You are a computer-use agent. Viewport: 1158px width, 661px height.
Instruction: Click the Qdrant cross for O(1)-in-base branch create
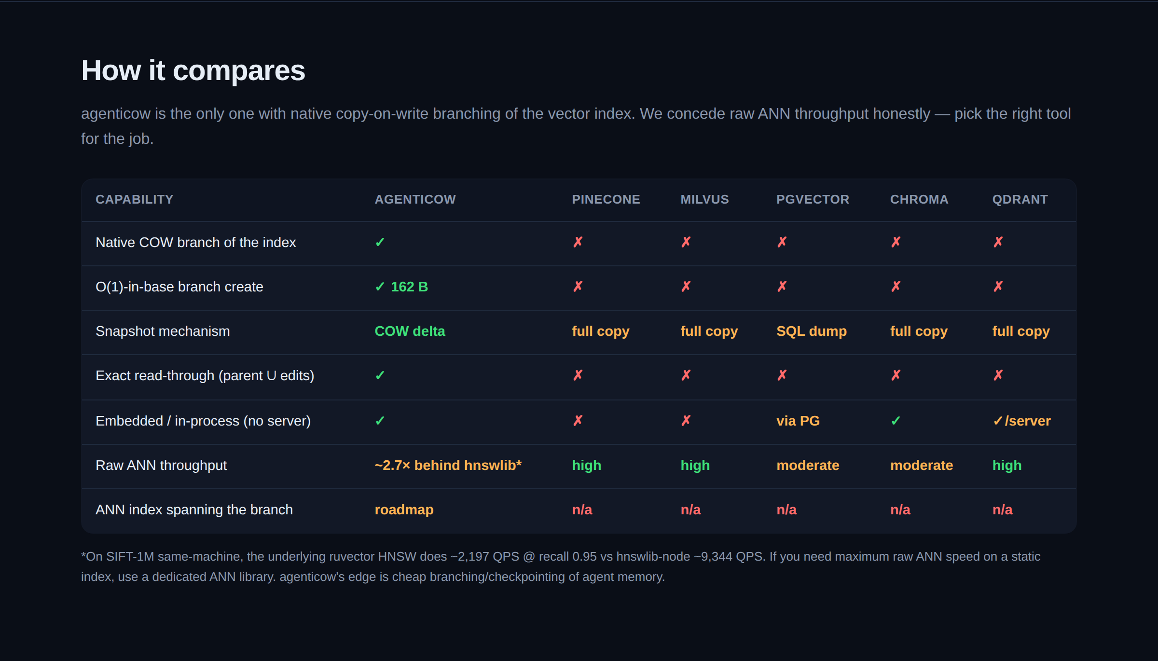coord(998,287)
